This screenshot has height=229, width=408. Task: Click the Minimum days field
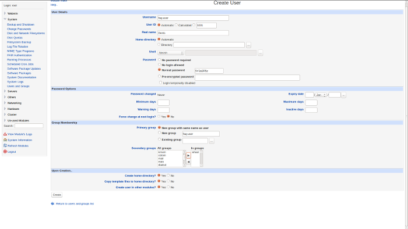(x=163, y=102)
